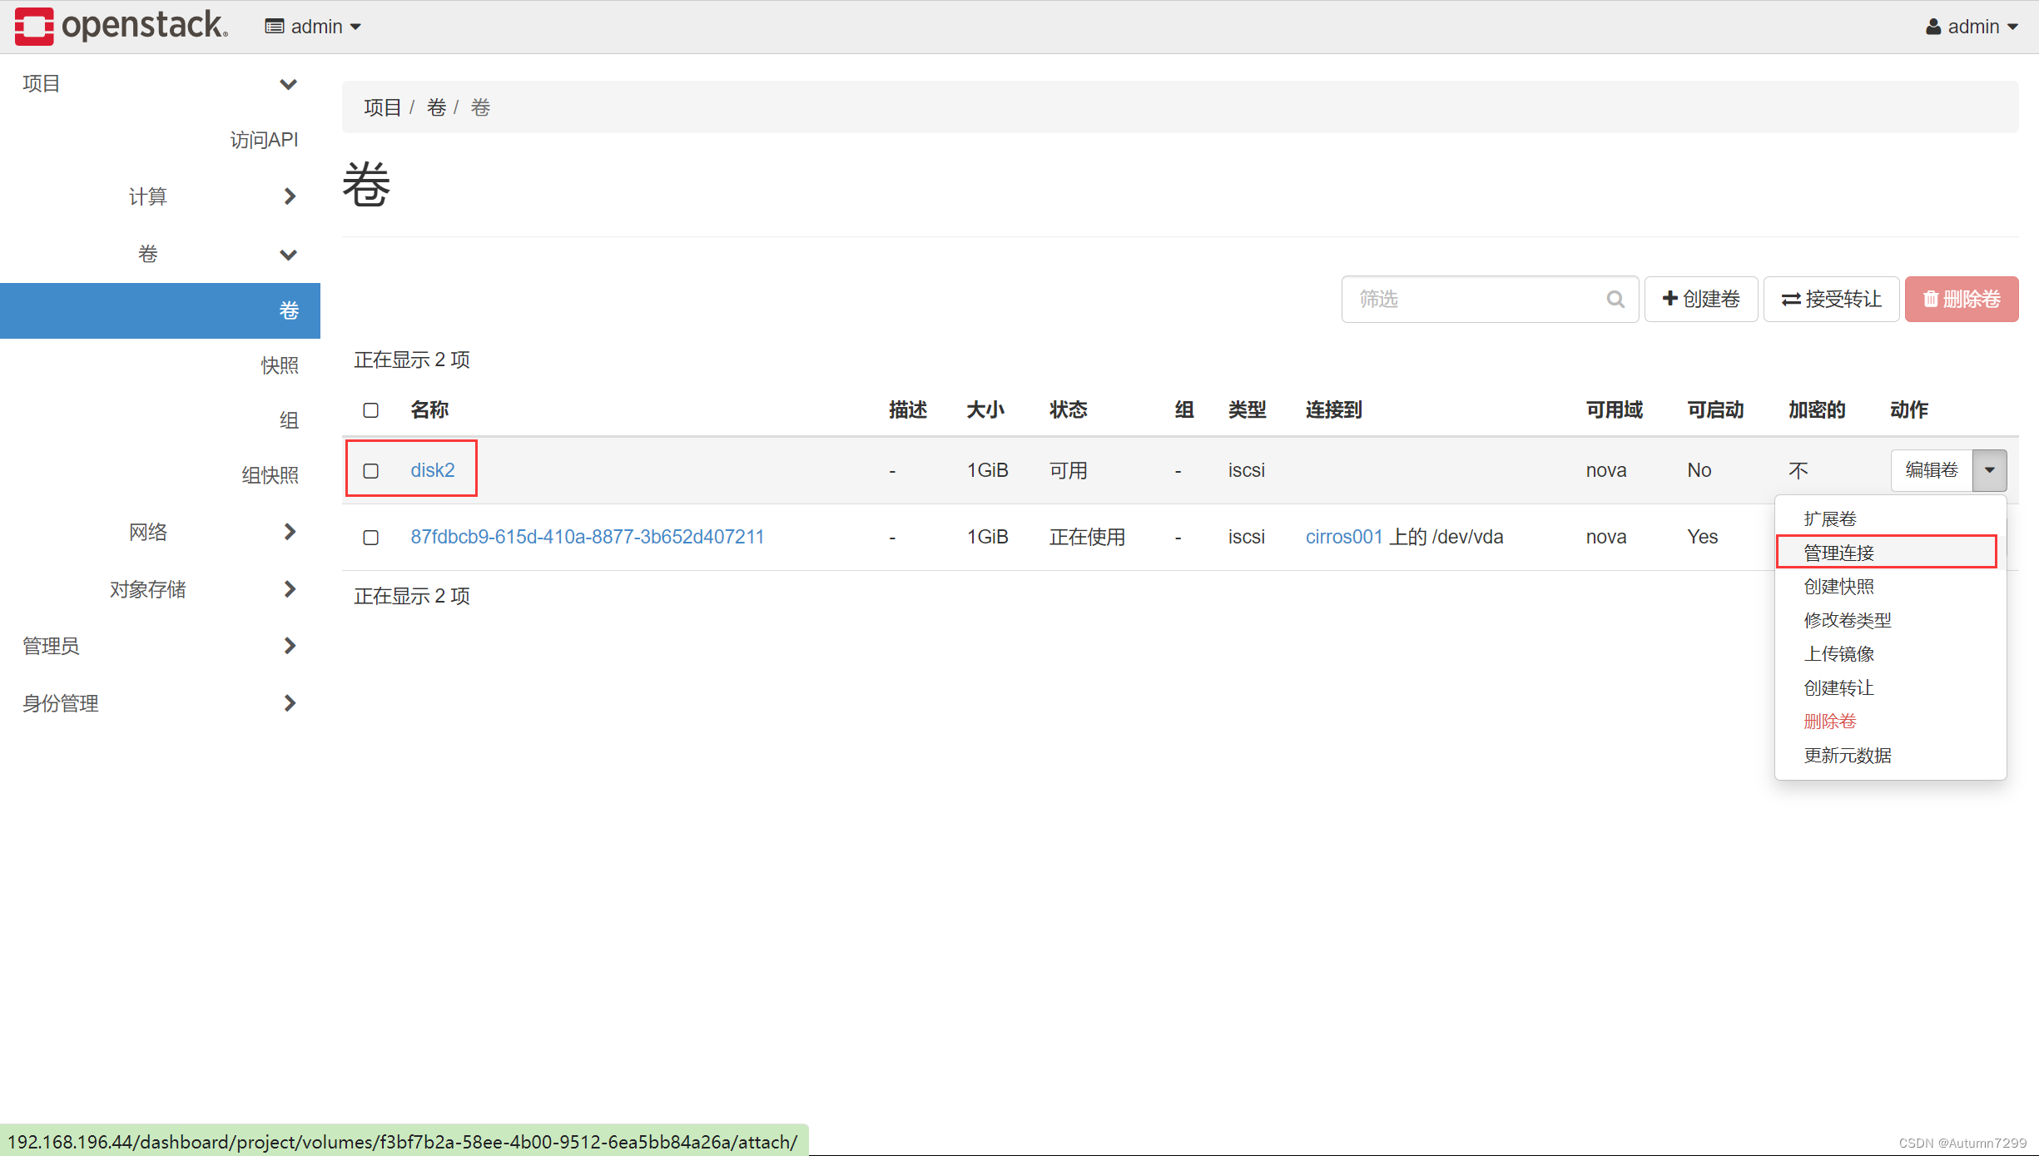Go to 组快照 in the sidebar
Viewport: 2039px width, 1156px height.
pos(270,475)
